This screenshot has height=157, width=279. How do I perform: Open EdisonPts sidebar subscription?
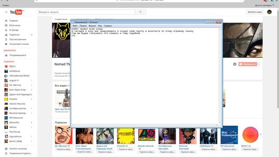14,123
